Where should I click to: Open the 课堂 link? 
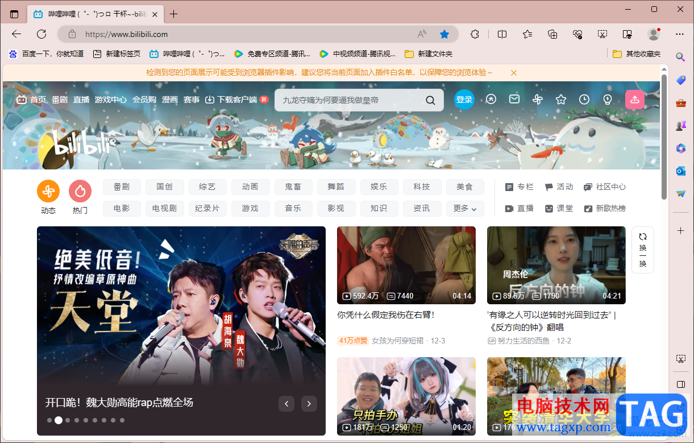tap(559, 208)
